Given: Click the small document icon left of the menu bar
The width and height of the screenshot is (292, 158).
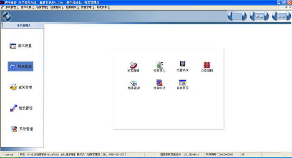Looking at the screenshot, I should coord(3,7).
